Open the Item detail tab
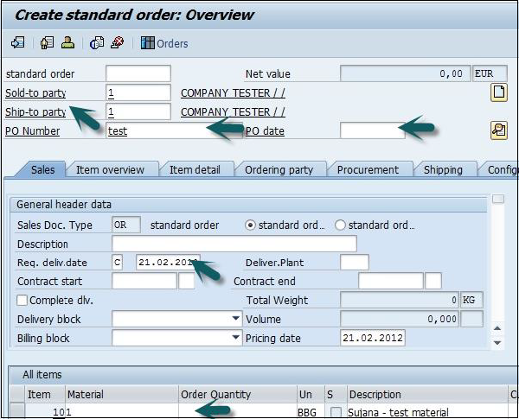Viewport: 519px width, 419px height. [195, 170]
